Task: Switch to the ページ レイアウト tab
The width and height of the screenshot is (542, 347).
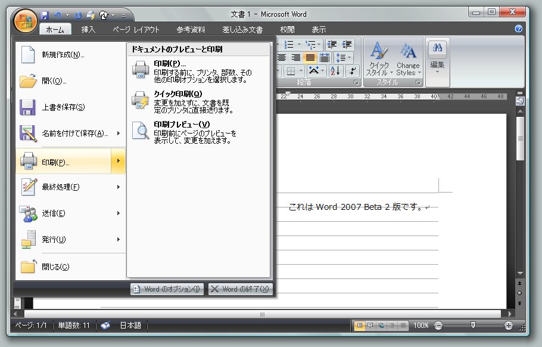Action: tap(136, 29)
